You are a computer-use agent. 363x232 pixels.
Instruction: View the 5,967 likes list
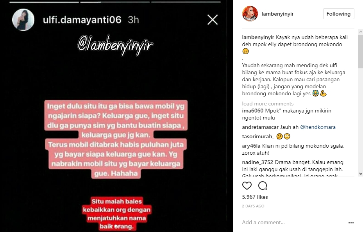[255, 197]
